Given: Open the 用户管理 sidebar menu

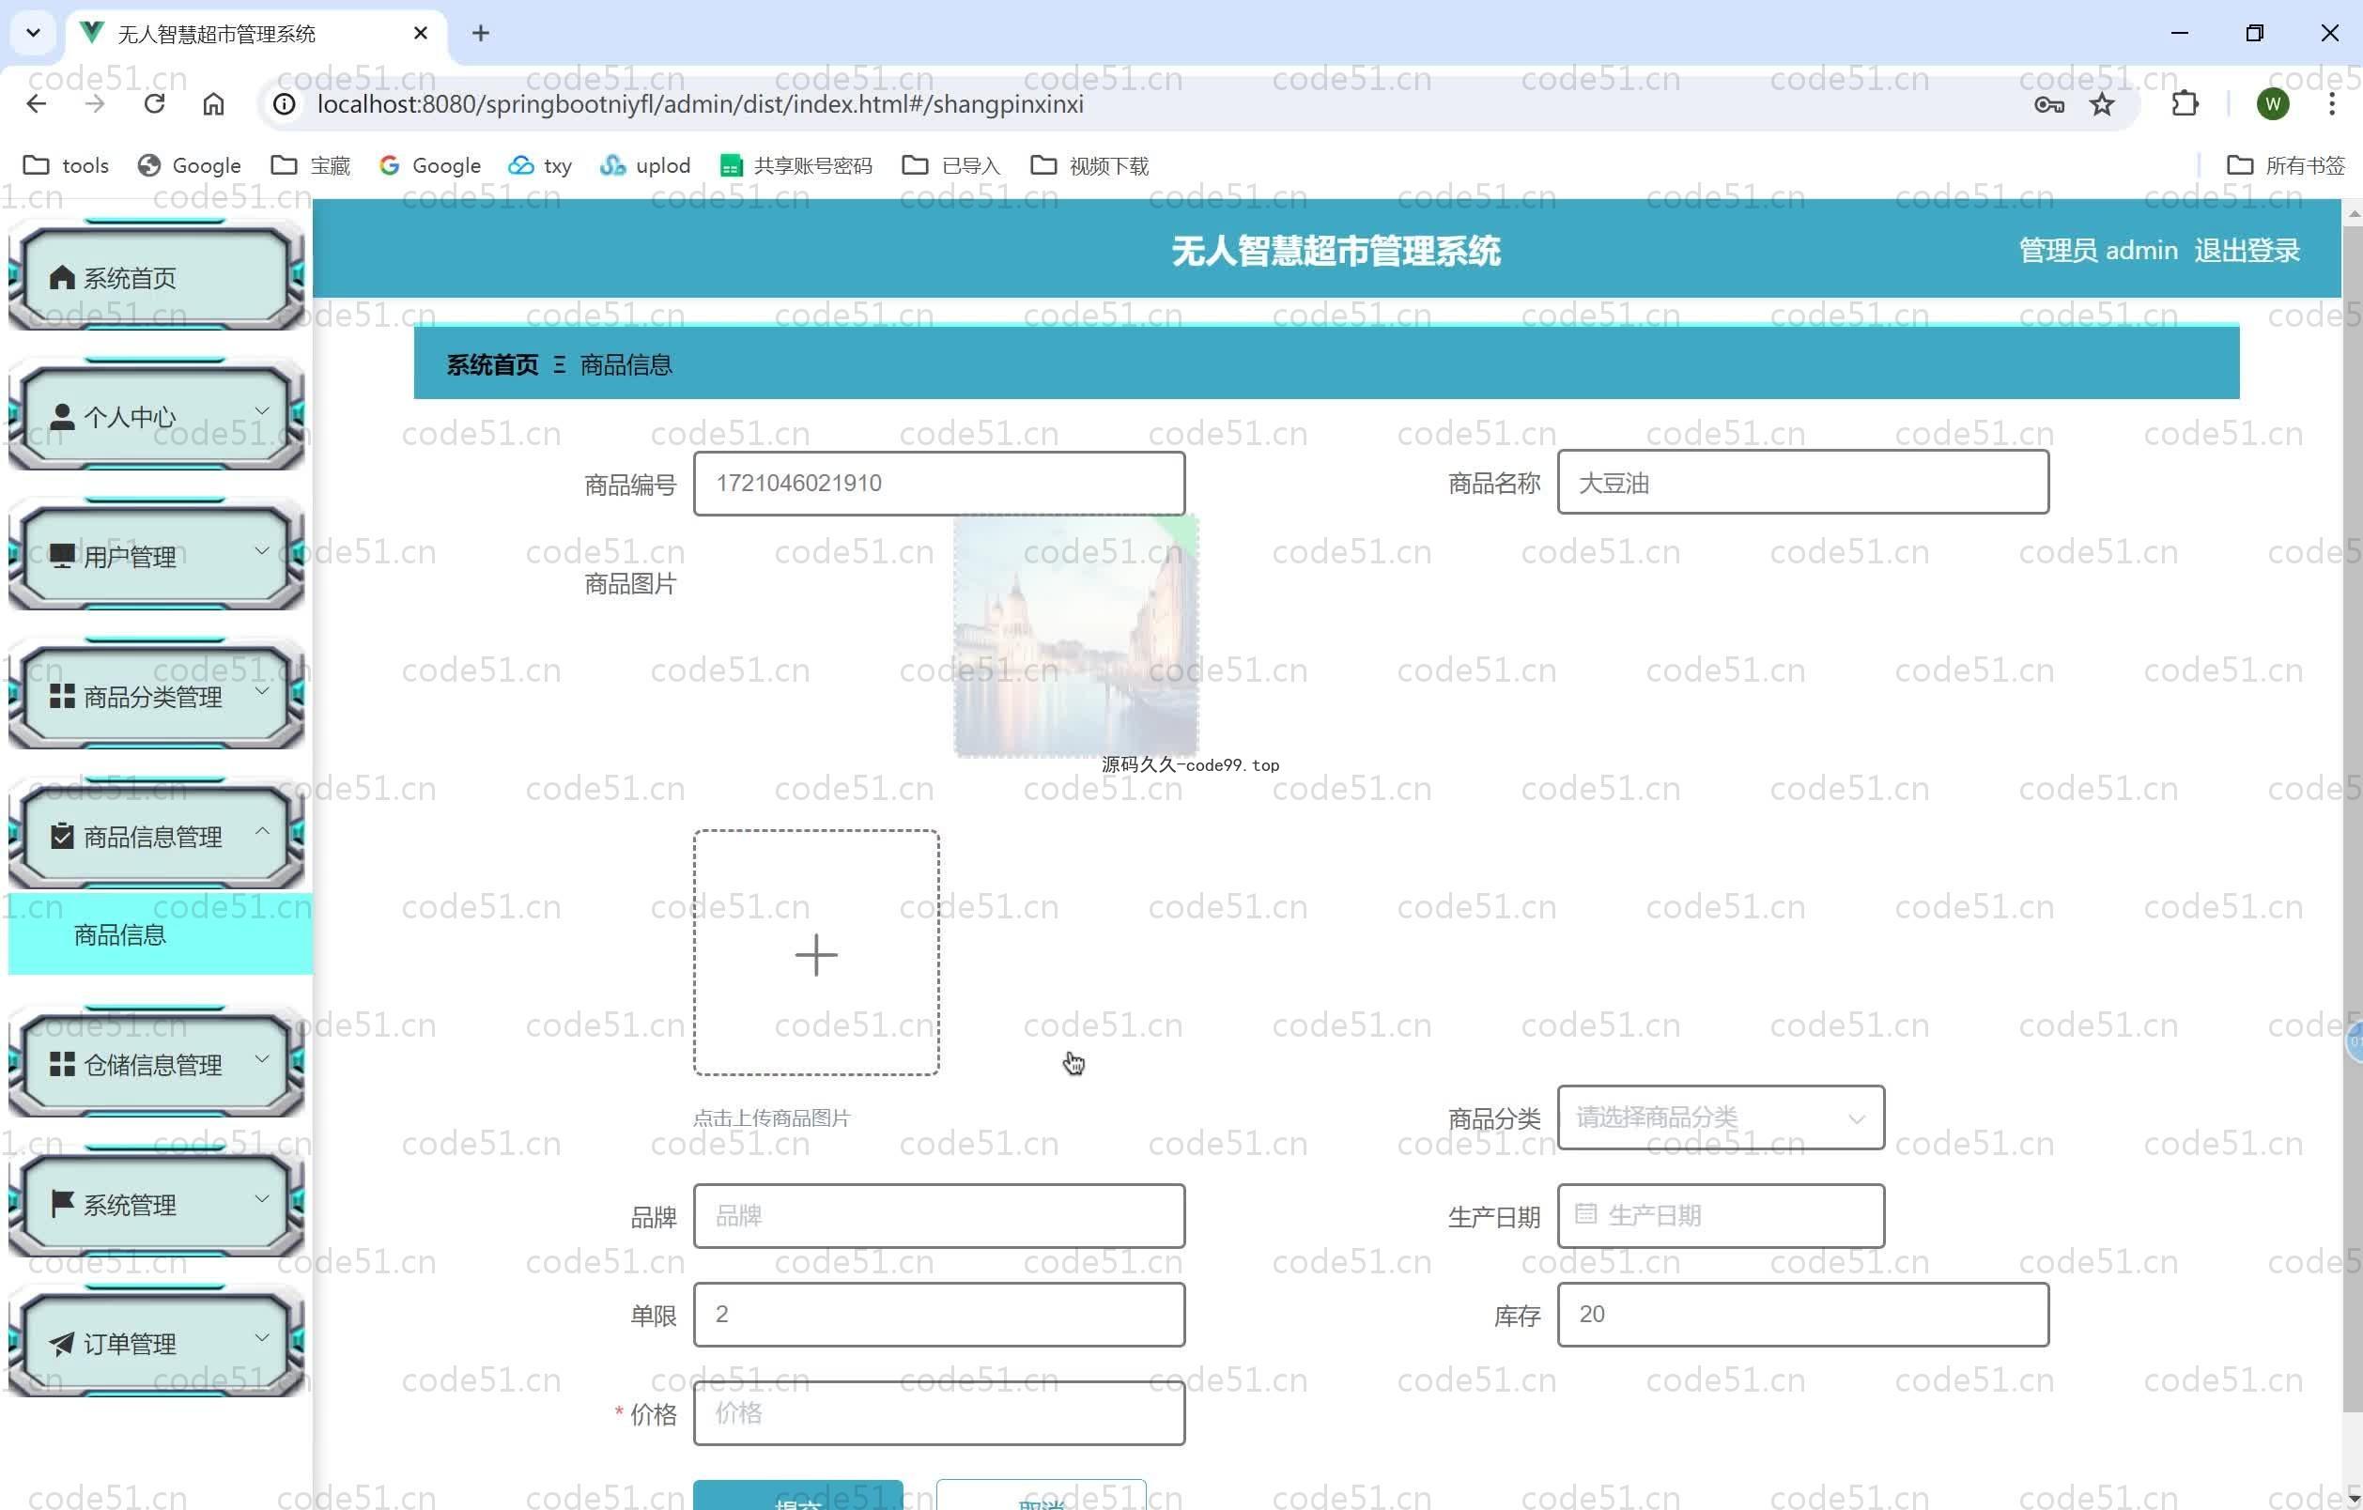Looking at the screenshot, I should tap(156, 556).
